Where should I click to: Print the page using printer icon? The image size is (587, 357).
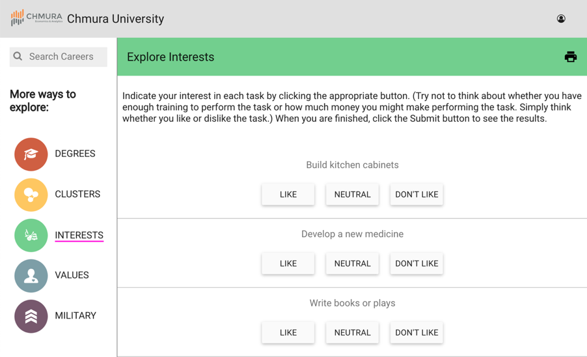[x=571, y=57]
